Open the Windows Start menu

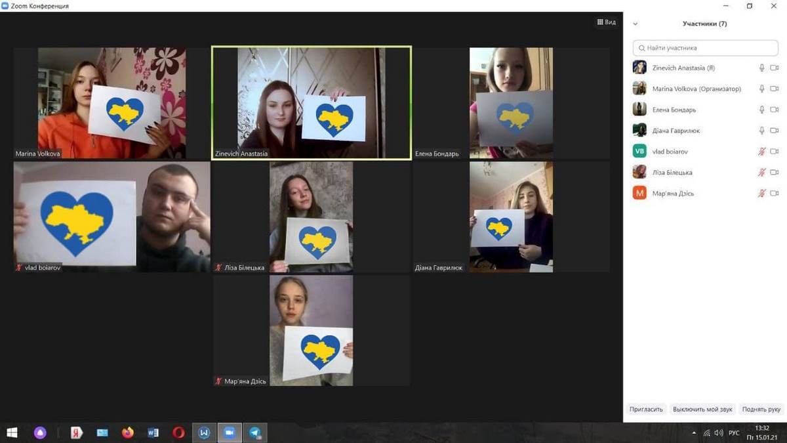click(12, 432)
